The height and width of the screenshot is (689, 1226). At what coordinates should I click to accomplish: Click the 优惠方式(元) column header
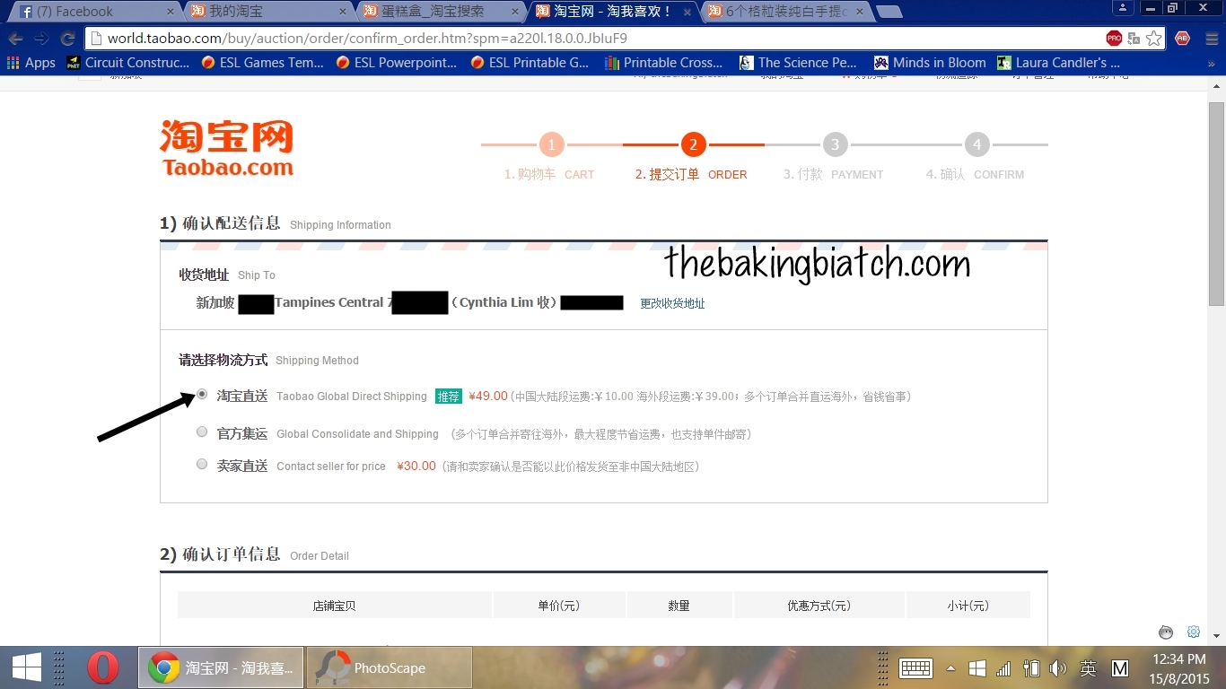coord(819,606)
